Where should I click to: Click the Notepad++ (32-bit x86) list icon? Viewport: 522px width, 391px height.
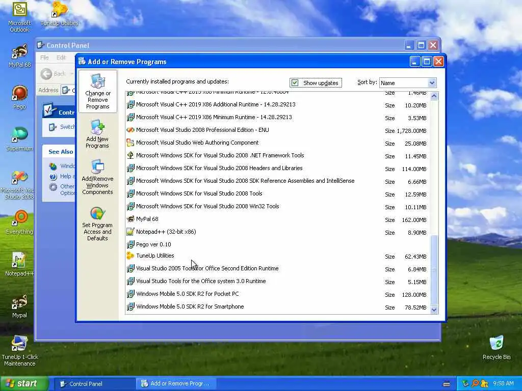[130, 232]
